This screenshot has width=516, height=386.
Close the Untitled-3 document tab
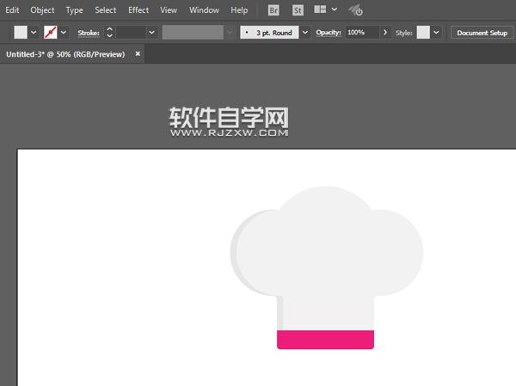pos(138,53)
